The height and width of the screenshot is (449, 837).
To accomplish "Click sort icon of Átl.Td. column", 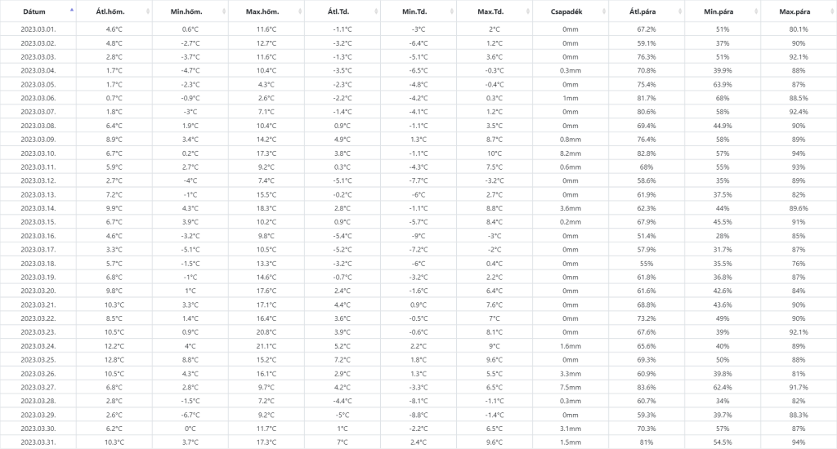I will [x=376, y=11].
